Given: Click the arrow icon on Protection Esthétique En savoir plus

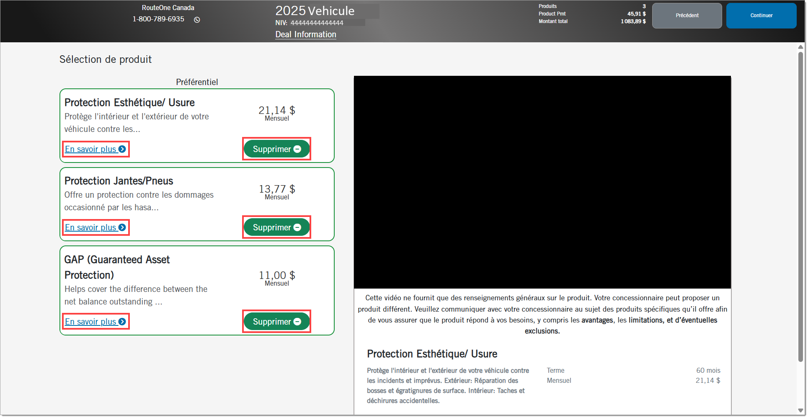Looking at the screenshot, I should pyautogui.click(x=122, y=149).
